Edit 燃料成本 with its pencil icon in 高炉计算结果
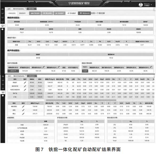The image size is (156, 154). 43,67
